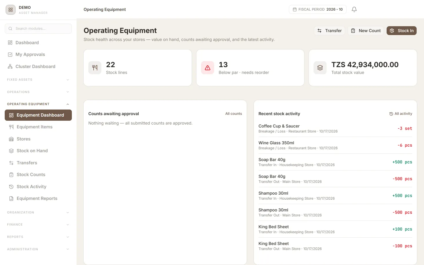424x265 pixels.
Task: Expand the Reports sidebar section
Action: coord(38,237)
